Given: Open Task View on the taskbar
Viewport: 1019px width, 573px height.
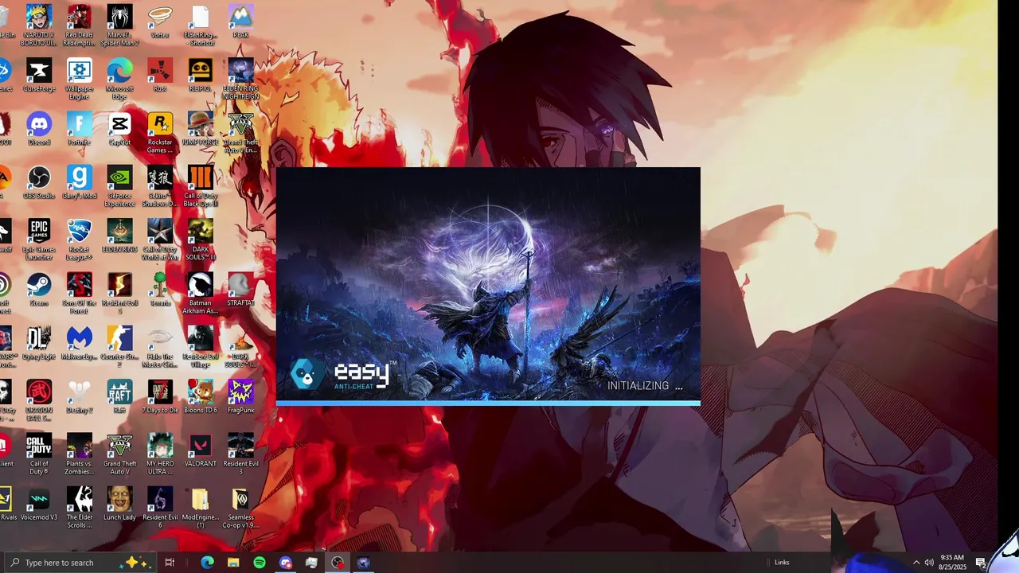Looking at the screenshot, I should (170, 563).
